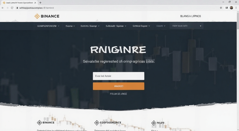This screenshot has width=239, height=131.
Task: Click the Binance logo in the header
Action: [x=47, y=16]
